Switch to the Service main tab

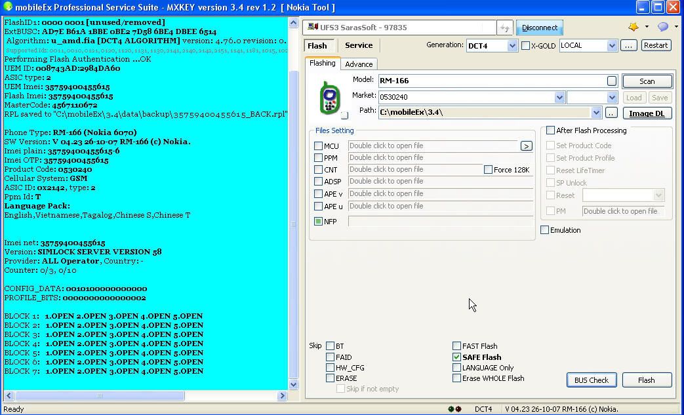point(359,45)
